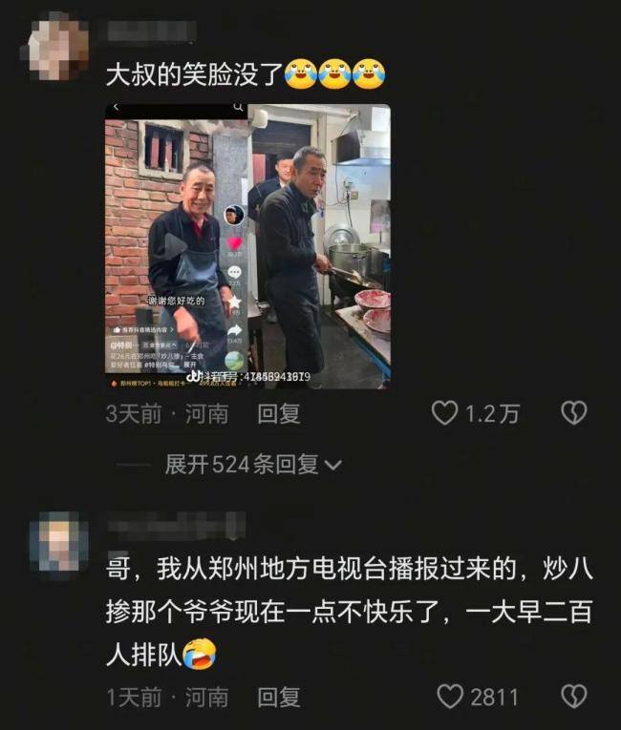Open the second commenter's blurred username

176,525
